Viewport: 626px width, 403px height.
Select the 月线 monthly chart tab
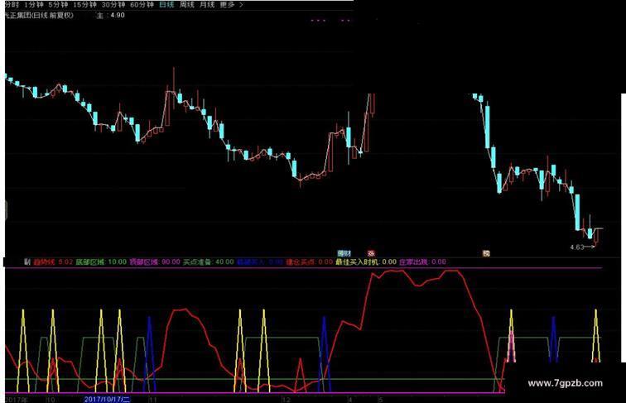click(207, 5)
